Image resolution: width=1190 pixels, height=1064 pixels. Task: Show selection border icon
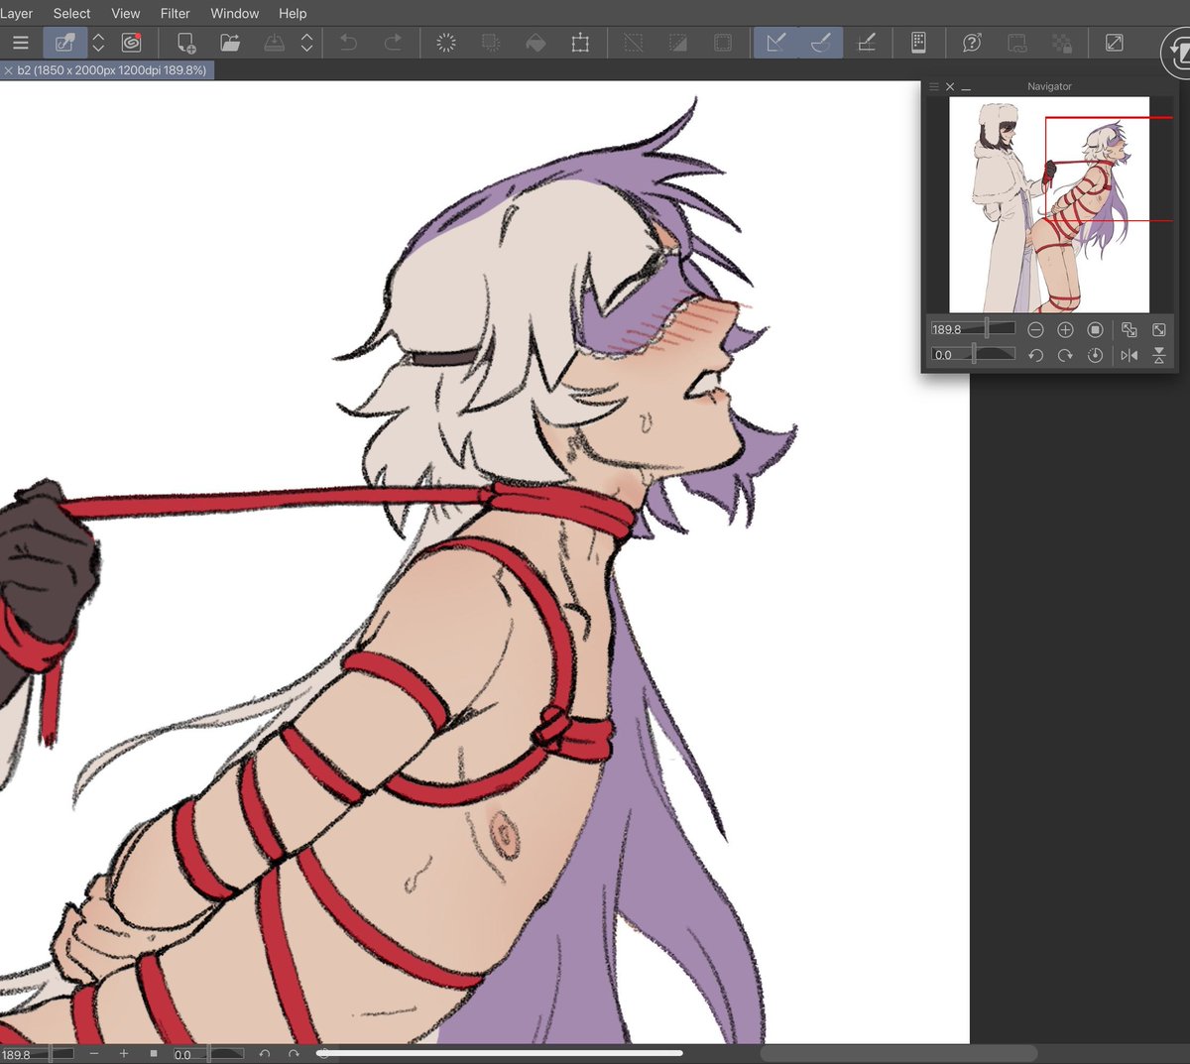(x=723, y=43)
